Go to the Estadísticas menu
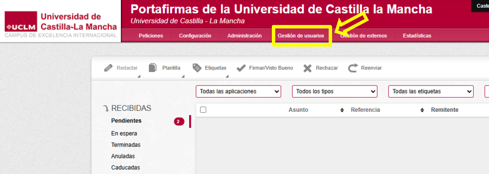Screen dimensions: 489x174 pos(417,36)
